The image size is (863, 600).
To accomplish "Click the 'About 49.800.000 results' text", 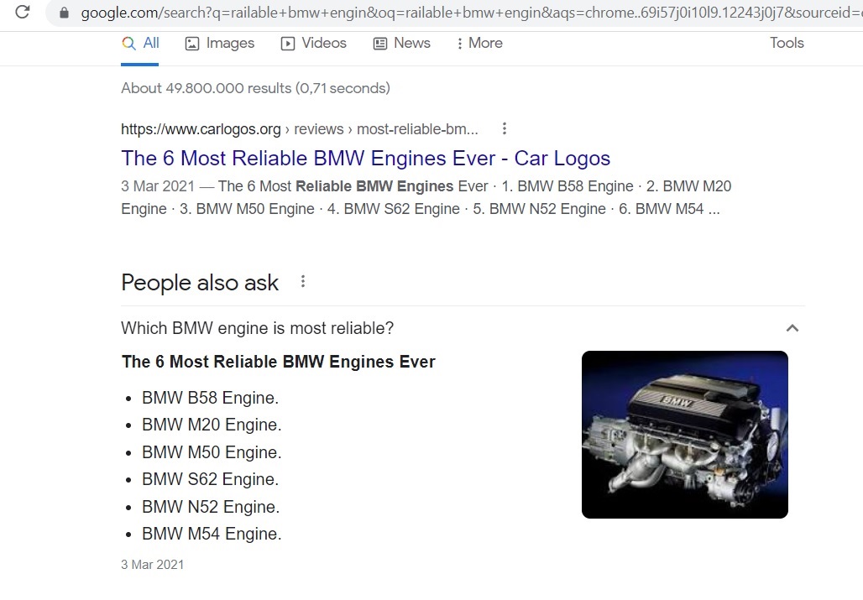I will pos(255,88).
